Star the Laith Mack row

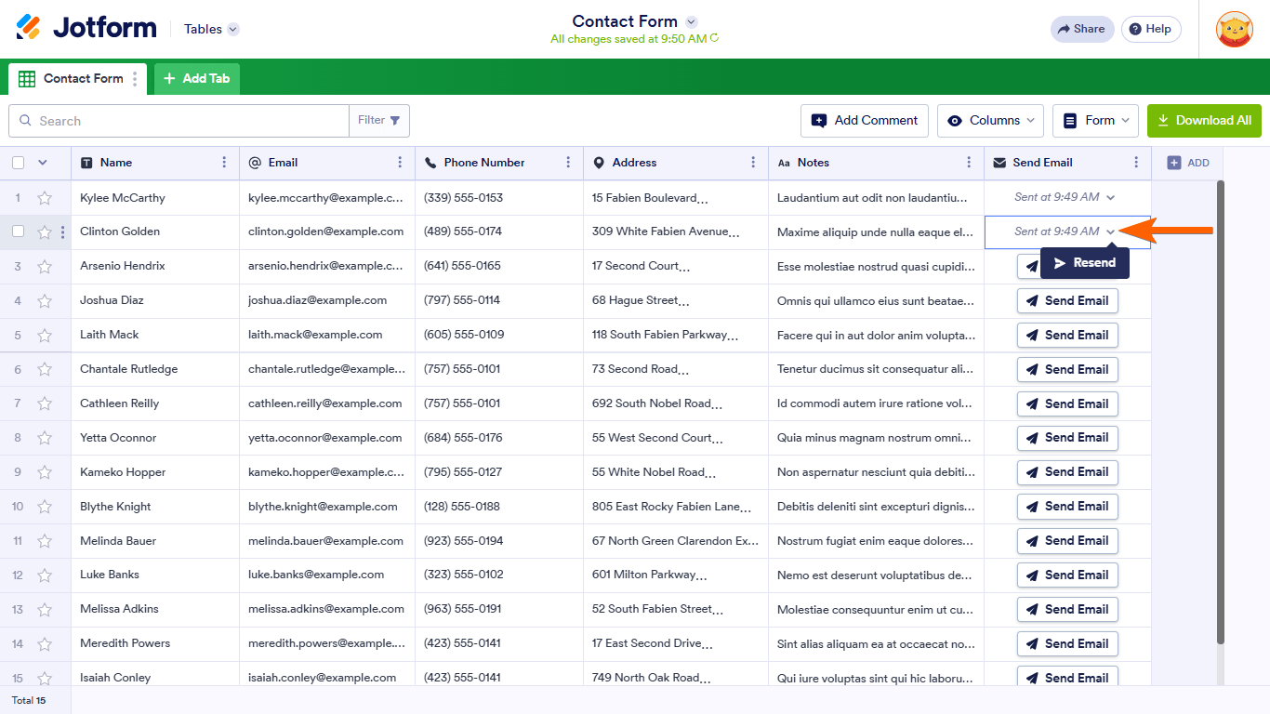[45, 336]
